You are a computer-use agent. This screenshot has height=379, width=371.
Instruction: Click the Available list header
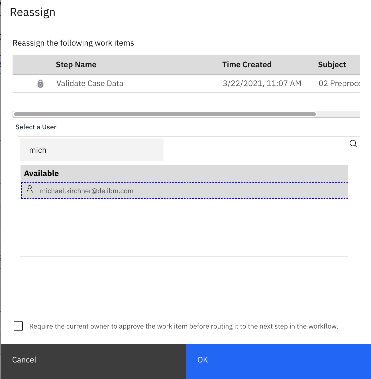coord(41,174)
